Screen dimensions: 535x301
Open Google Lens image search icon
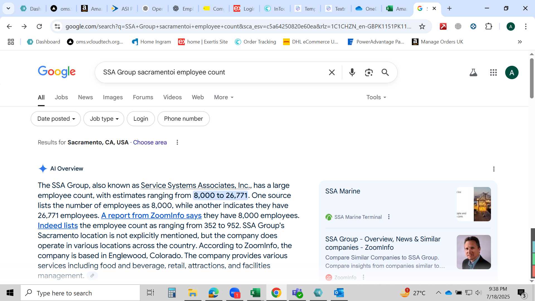tap(369, 72)
